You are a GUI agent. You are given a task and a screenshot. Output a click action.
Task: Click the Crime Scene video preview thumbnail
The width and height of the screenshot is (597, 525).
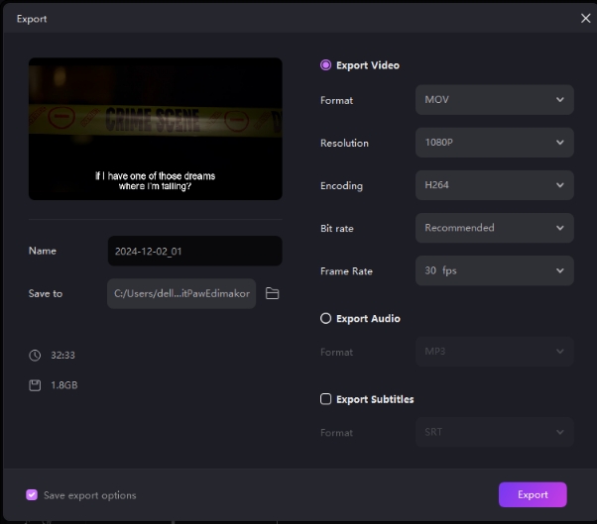pos(156,129)
